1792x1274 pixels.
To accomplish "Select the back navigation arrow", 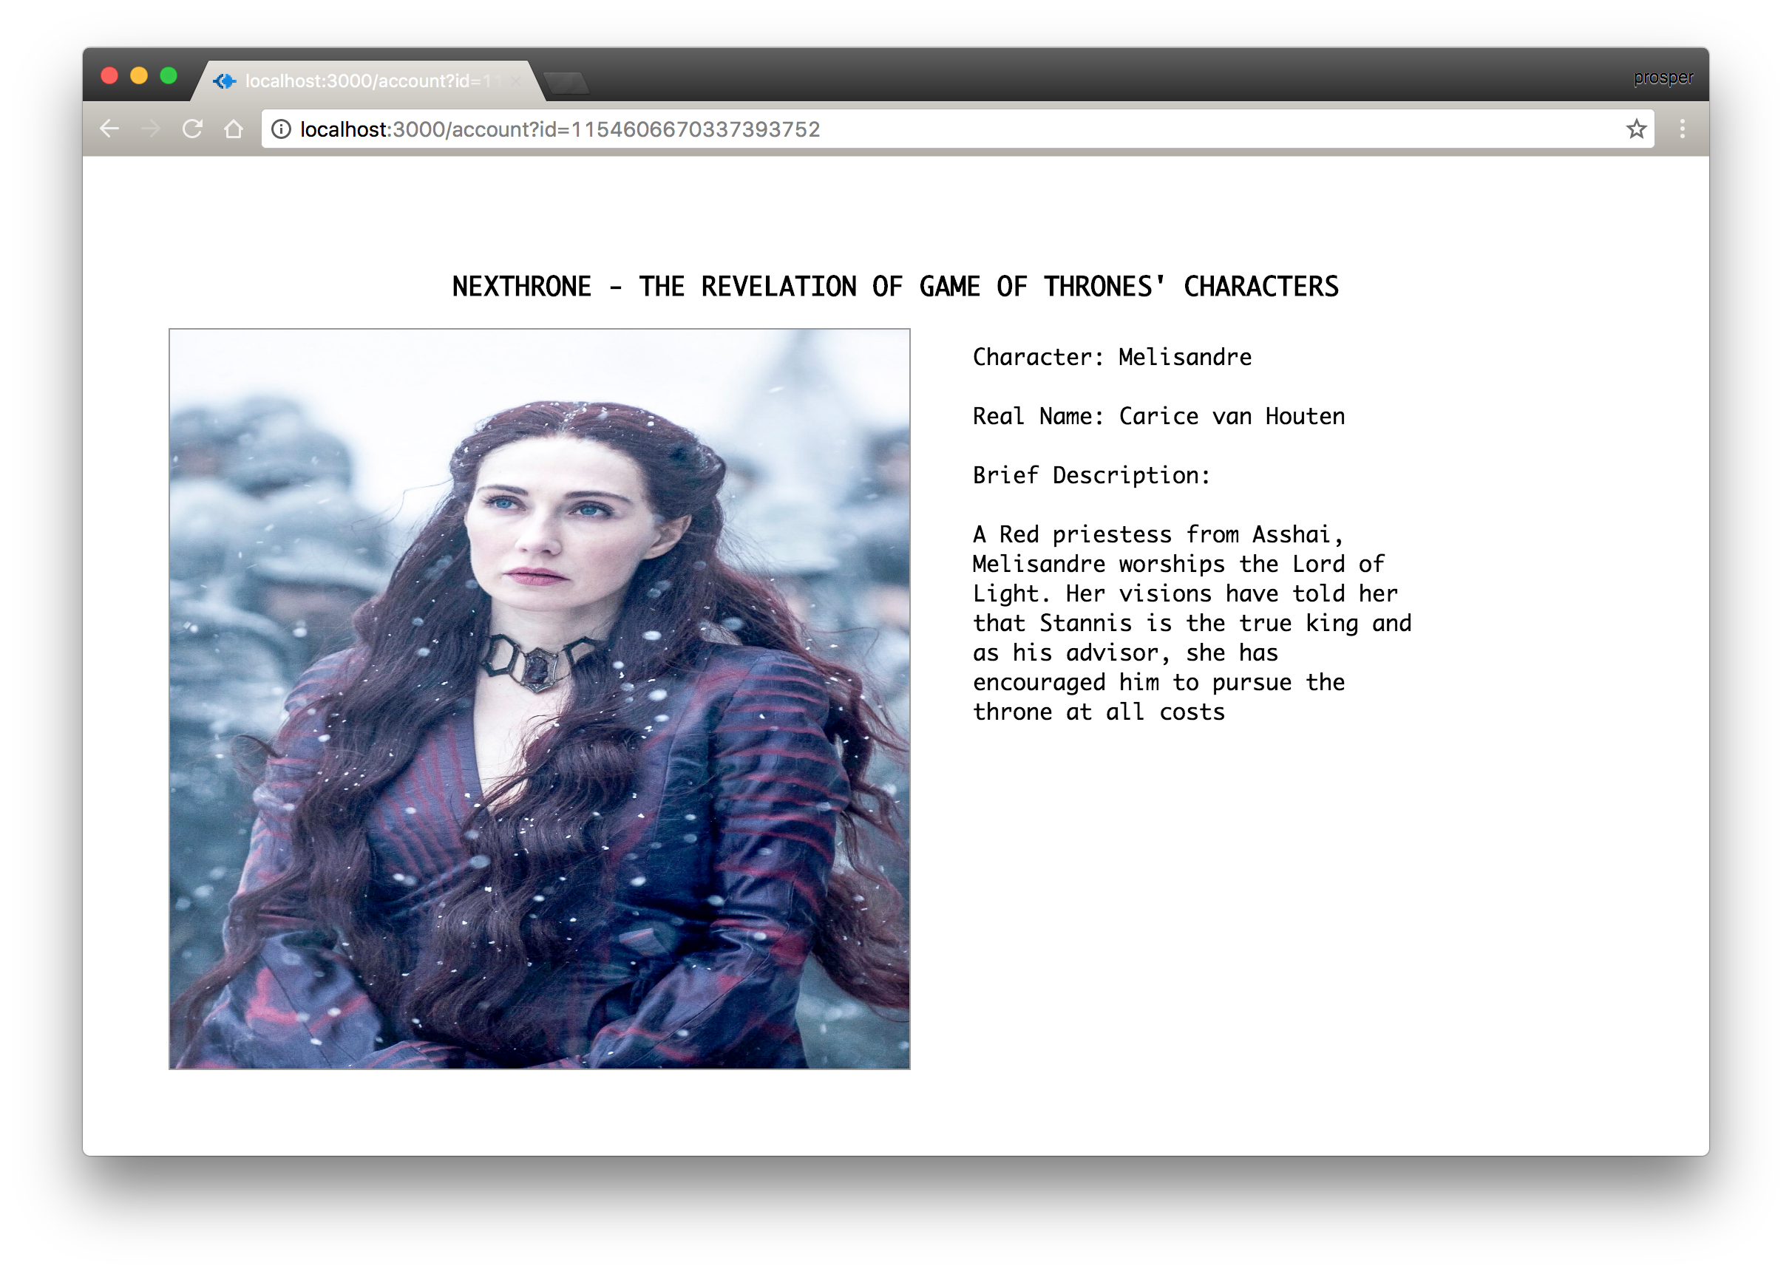I will pyautogui.click(x=109, y=129).
